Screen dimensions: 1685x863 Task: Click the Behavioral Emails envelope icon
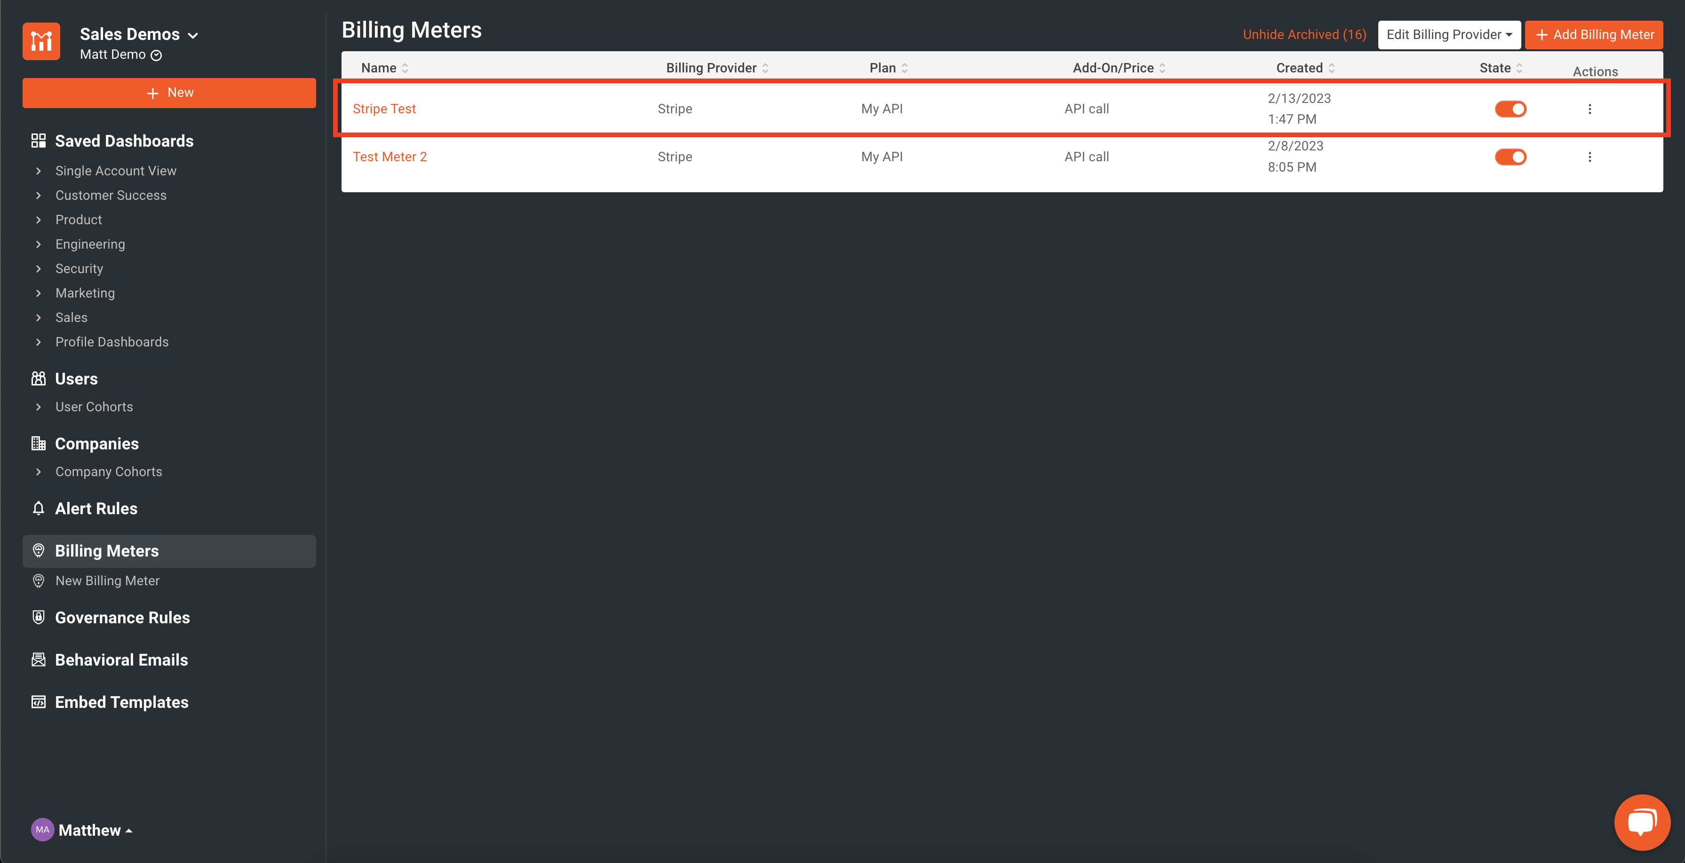point(38,659)
